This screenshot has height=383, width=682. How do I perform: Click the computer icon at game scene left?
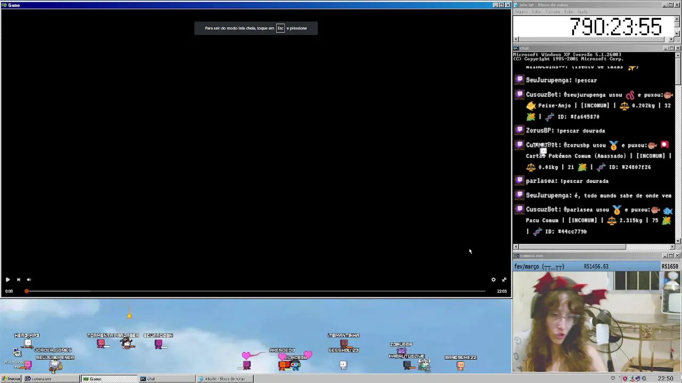[17, 353]
